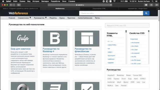Switch to the WebReference tab
The height and width of the screenshot is (90, 160).
pyautogui.click(x=60, y=8)
